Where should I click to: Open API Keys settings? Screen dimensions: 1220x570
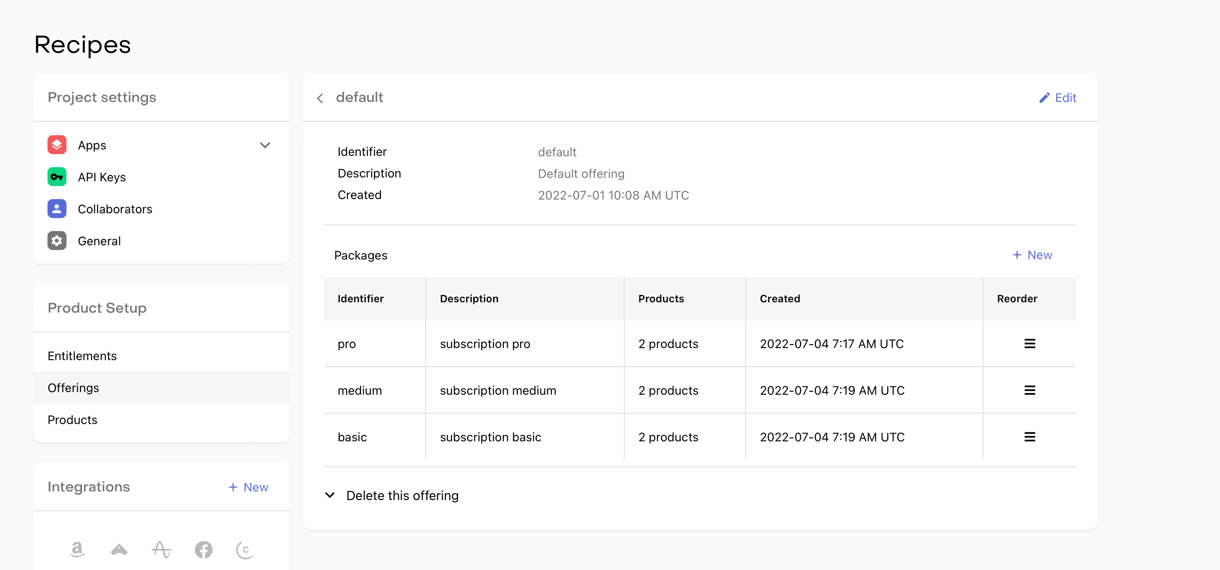click(161, 177)
